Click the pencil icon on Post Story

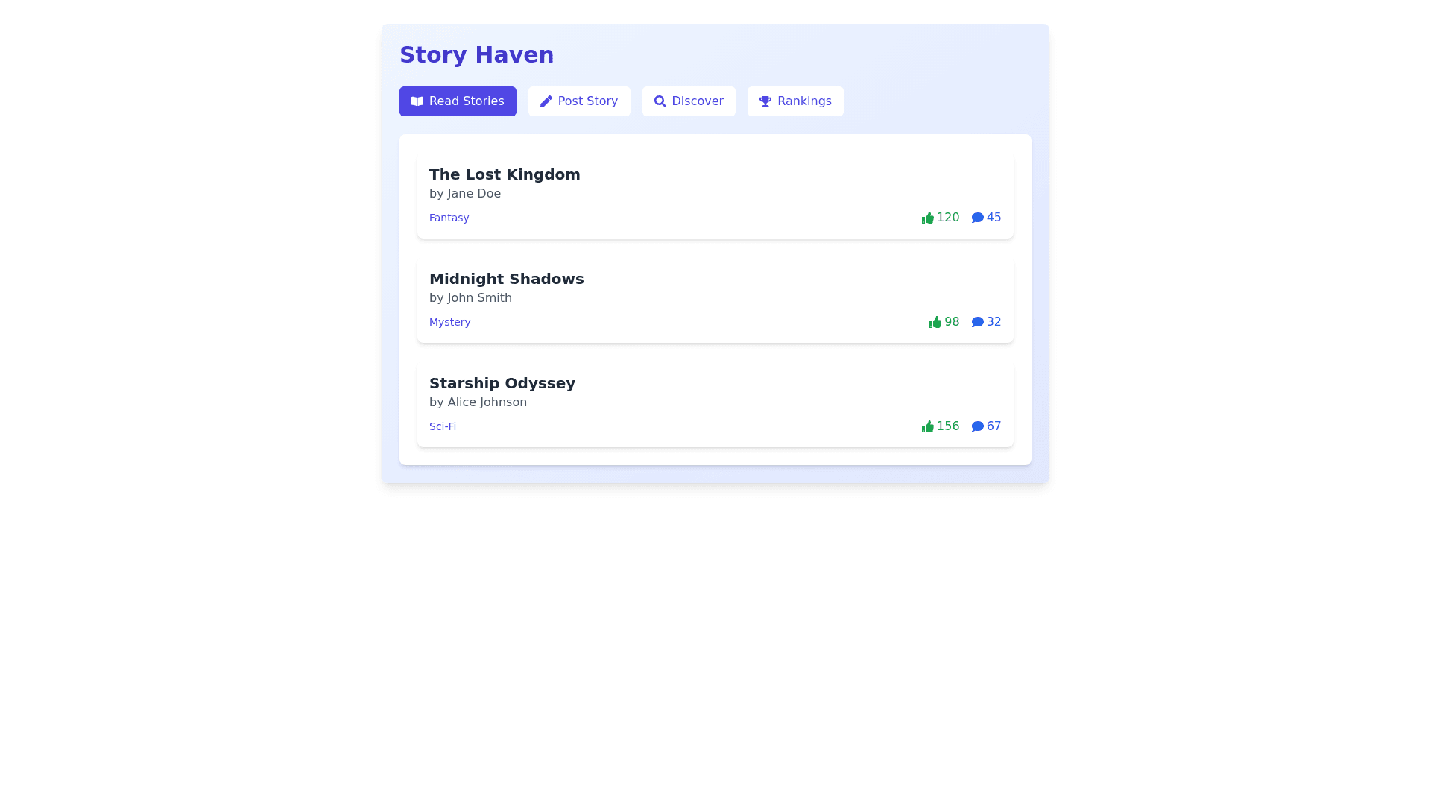tap(546, 101)
